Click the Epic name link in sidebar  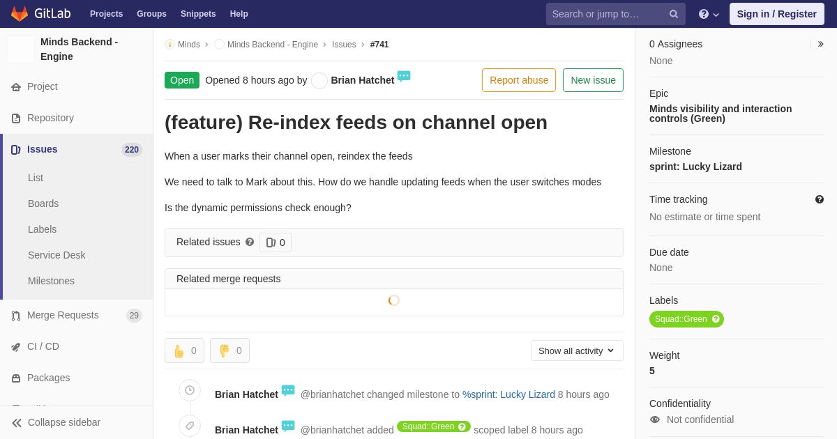pos(721,114)
